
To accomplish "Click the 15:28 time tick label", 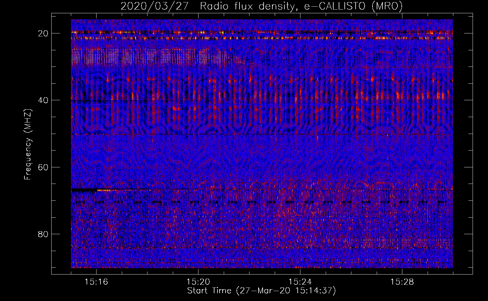I will pos(402,282).
